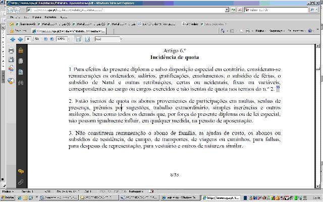
Task: Click the PDF vertical scrollbar thumb
Action: (318, 69)
